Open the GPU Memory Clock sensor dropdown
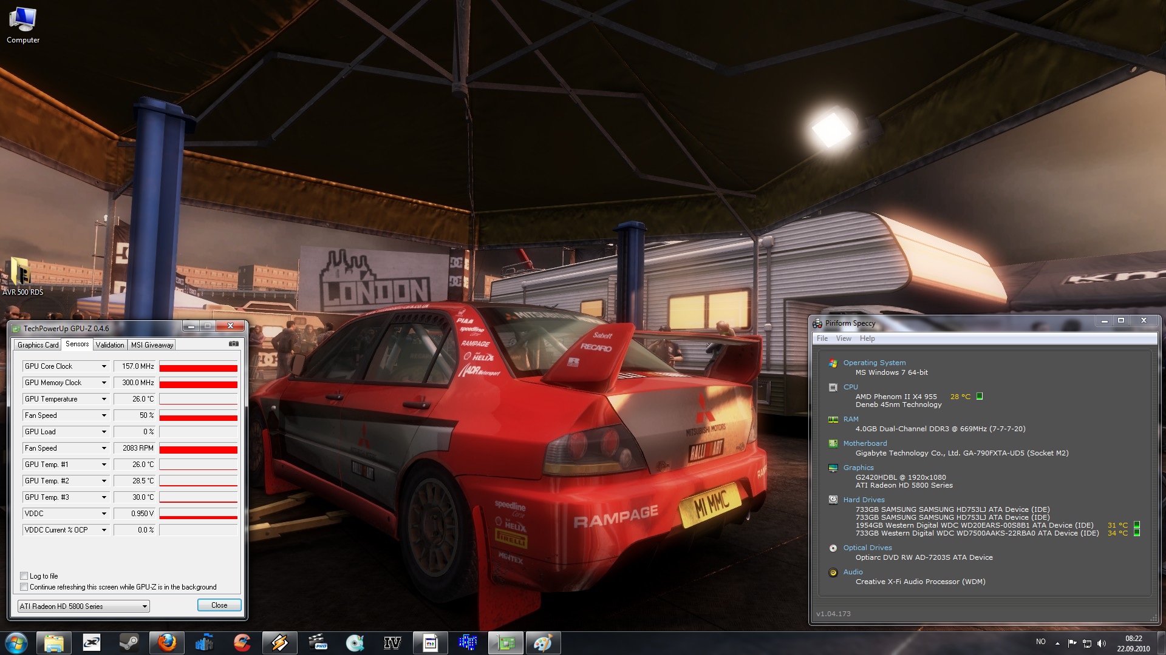1166x655 pixels. coord(104,383)
